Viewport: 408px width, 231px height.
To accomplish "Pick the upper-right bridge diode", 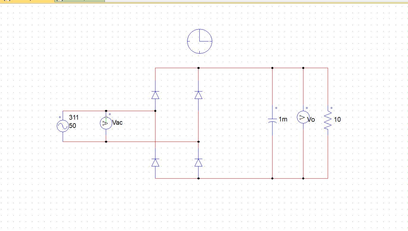I will 199,95.
